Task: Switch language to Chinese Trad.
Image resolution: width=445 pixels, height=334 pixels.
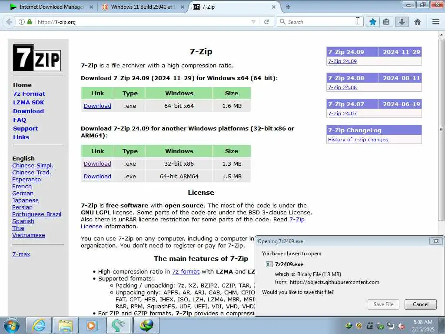Action: [31, 172]
